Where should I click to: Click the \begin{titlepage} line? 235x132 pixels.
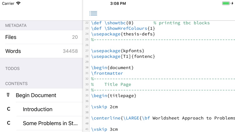[x=114, y=96]
